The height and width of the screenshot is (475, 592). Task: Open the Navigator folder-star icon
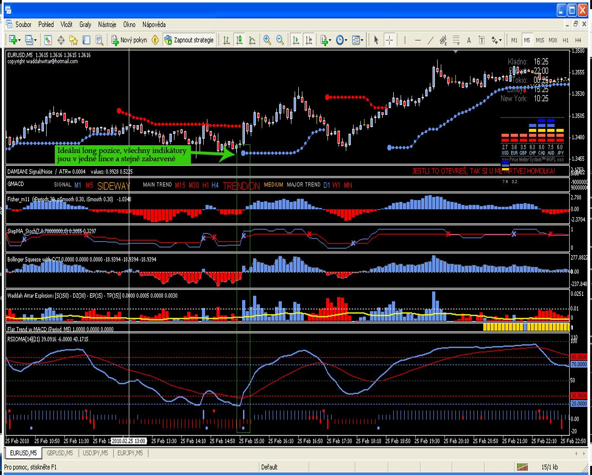click(x=74, y=40)
